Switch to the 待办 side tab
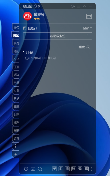110x176 pixels. point(16,27)
